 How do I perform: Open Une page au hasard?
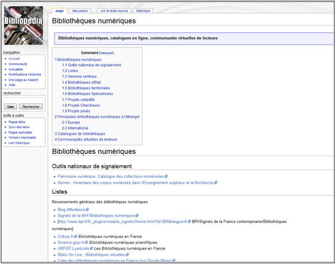[23, 79]
